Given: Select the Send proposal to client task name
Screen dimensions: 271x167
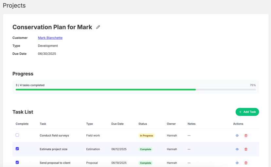Looking at the screenshot, I should pyautogui.click(x=55, y=163).
